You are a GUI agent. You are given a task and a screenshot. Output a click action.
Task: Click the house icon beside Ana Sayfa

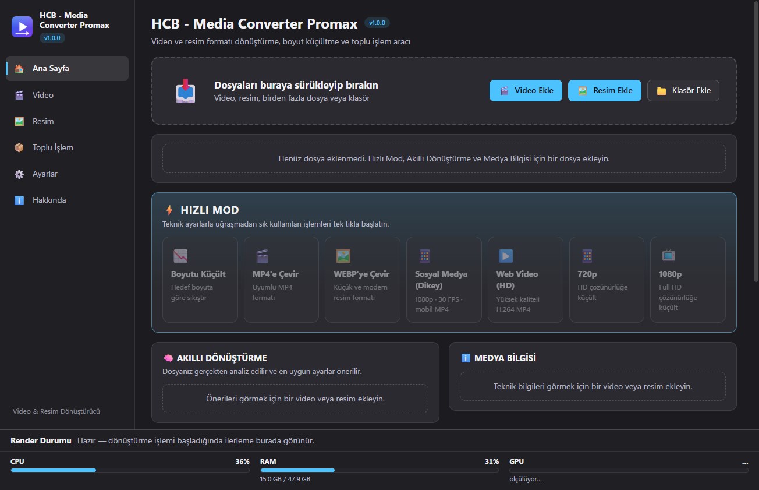[19, 69]
